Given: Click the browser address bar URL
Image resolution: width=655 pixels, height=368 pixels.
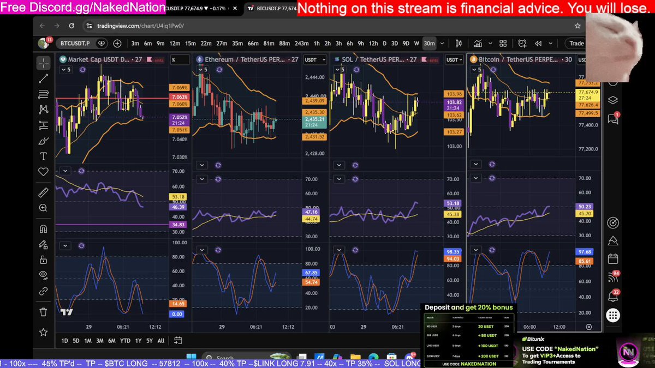Looking at the screenshot, I should (x=140, y=26).
